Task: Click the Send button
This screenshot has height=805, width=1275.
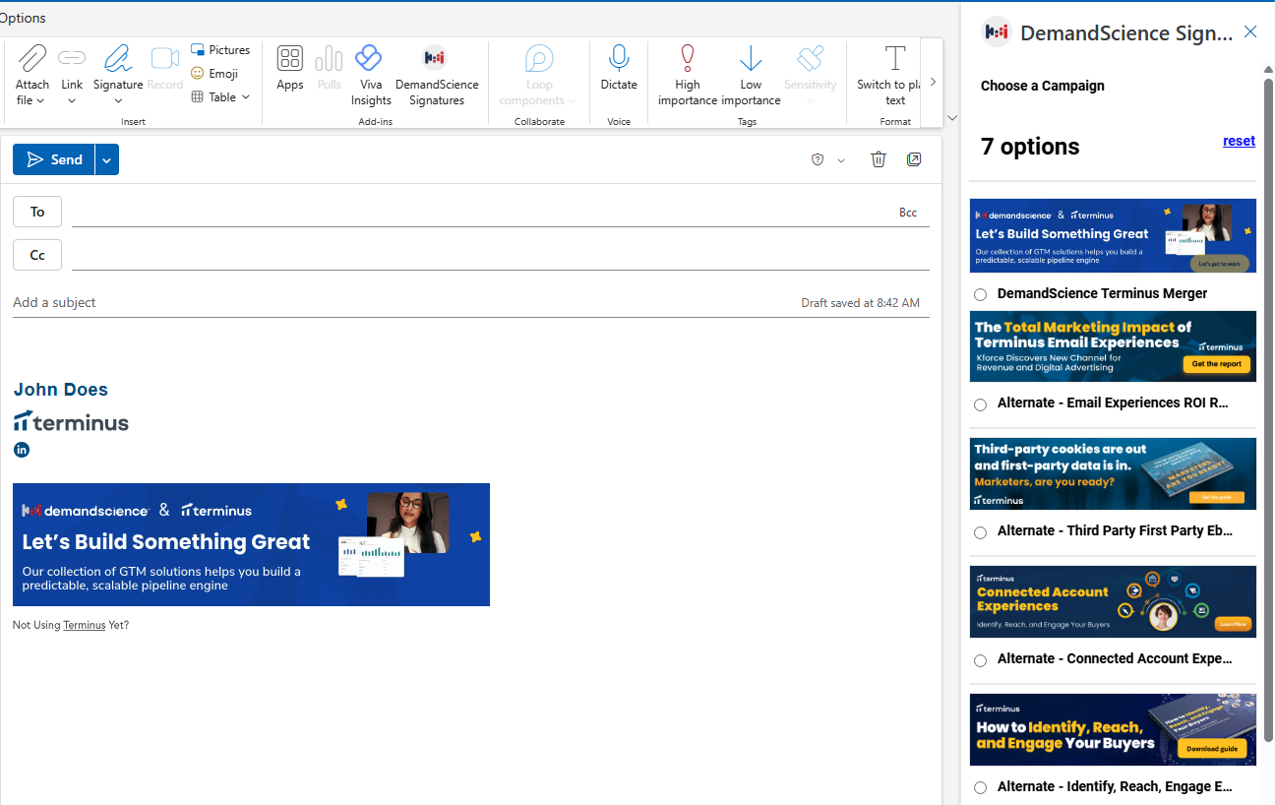Action: pyautogui.click(x=54, y=159)
